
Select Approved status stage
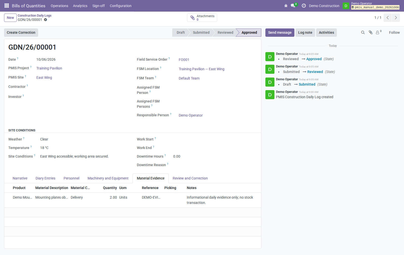(249, 32)
